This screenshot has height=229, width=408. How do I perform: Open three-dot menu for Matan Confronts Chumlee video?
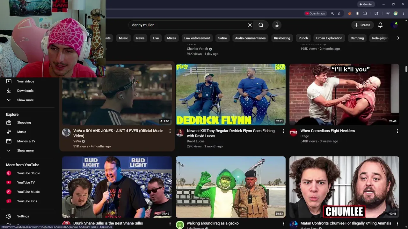(x=397, y=224)
